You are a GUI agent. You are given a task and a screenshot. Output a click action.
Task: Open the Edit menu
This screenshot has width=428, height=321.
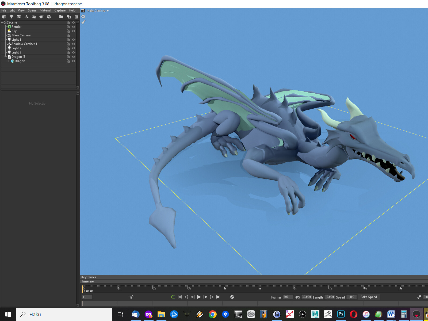[x=12, y=10]
